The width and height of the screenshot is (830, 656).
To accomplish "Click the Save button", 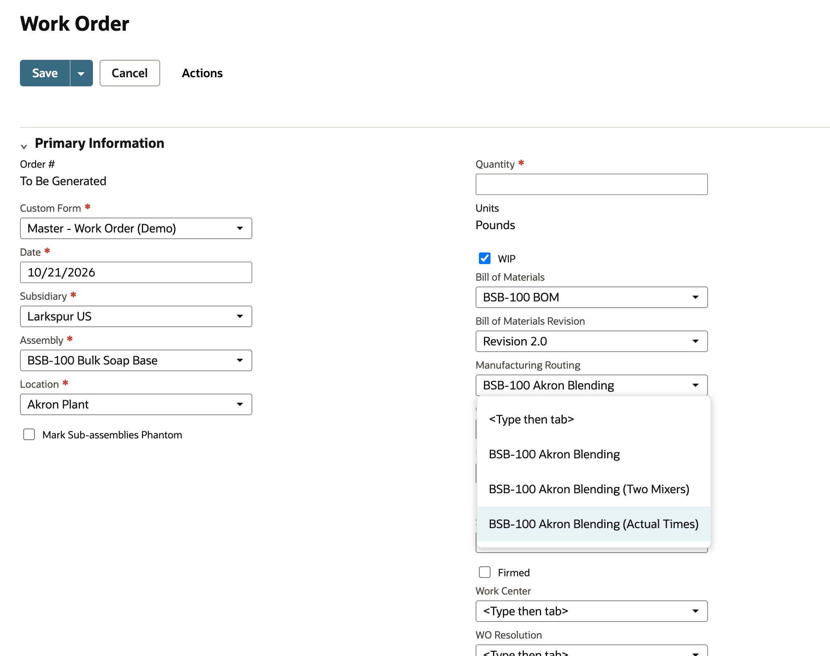I will tap(45, 73).
